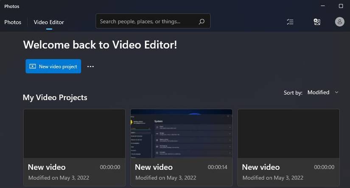Open the New video project lasting 00:00:14
The height and width of the screenshot is (188, 350).
coord(181,147)
